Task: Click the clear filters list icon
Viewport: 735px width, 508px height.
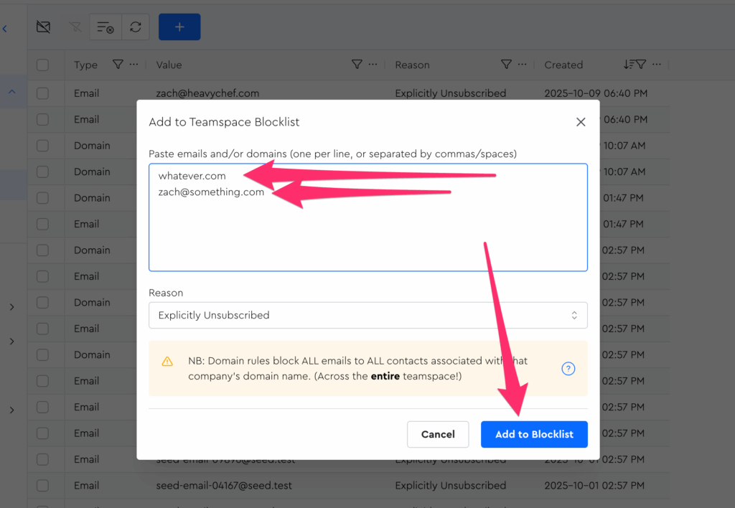Action: pos(105,27)
